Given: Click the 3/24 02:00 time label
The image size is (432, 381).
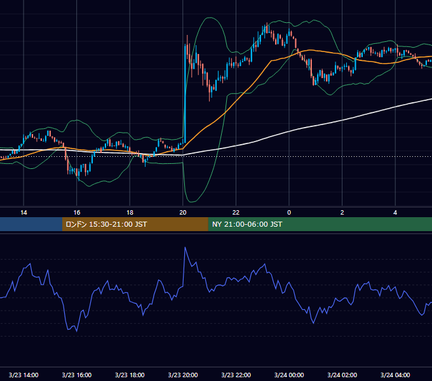Looking at the screenshot, I should point(342,375).
